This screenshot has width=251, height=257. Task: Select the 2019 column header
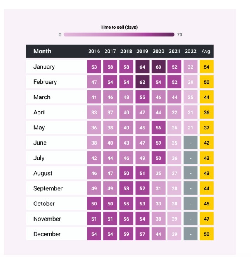click(142, 51)
